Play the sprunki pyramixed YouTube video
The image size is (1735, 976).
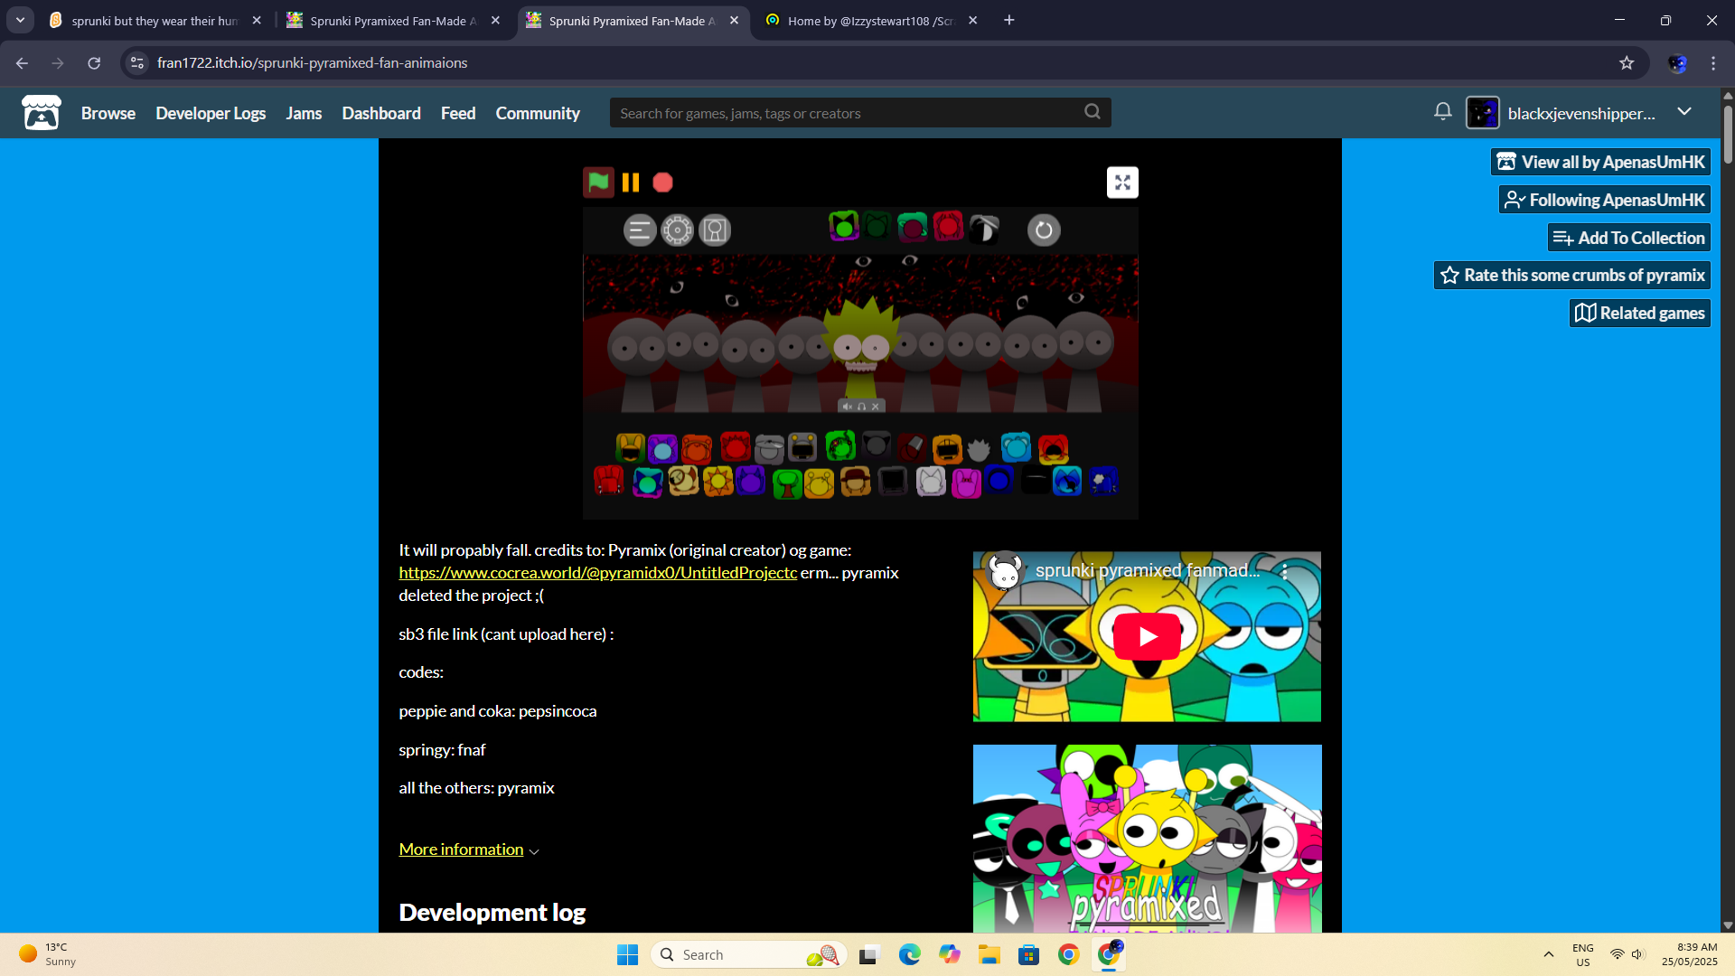tap(1147, 637)
